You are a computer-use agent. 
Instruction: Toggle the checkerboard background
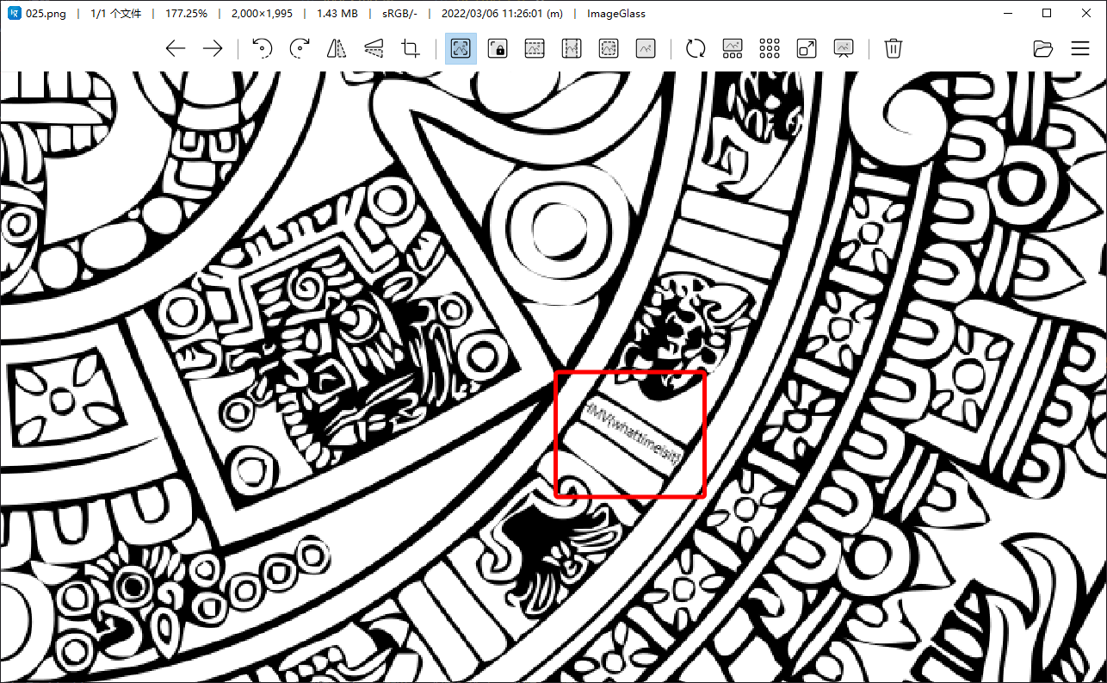coord(770,48)
